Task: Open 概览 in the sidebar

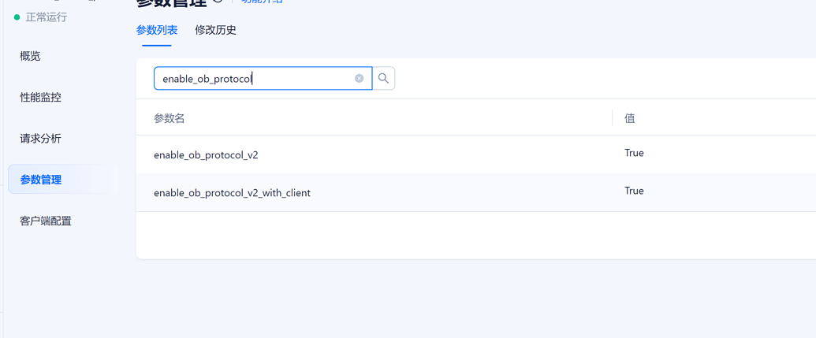Action: 30,56
